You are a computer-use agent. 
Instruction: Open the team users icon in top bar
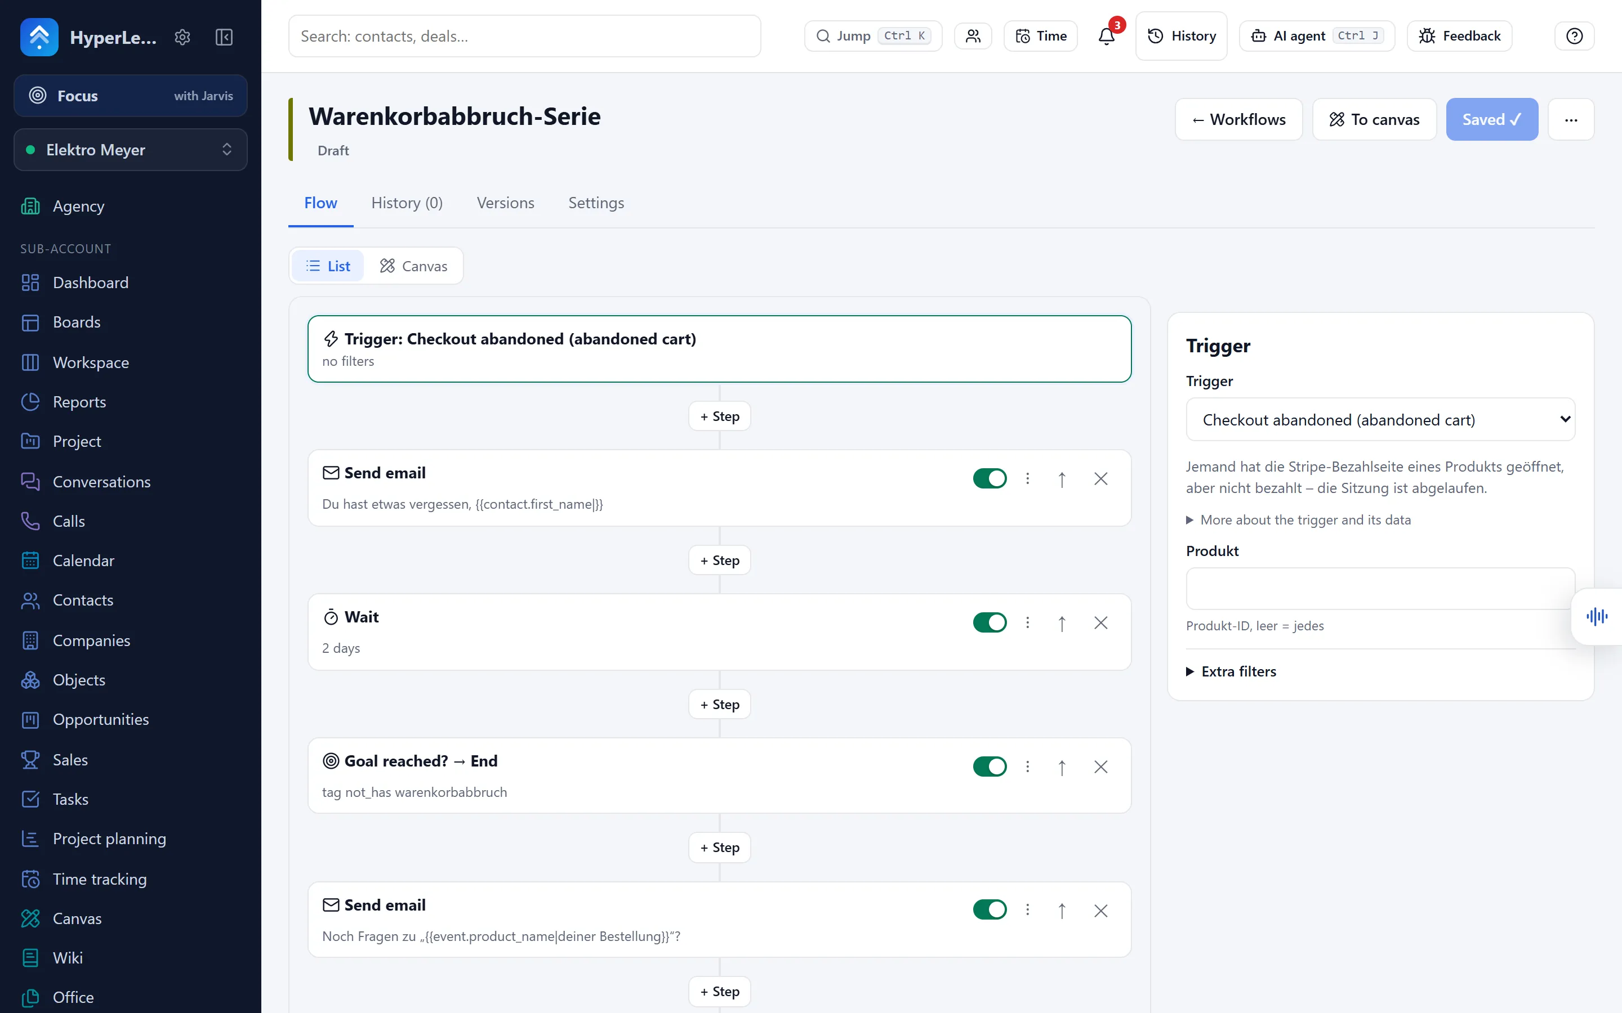tap(973, 36)
